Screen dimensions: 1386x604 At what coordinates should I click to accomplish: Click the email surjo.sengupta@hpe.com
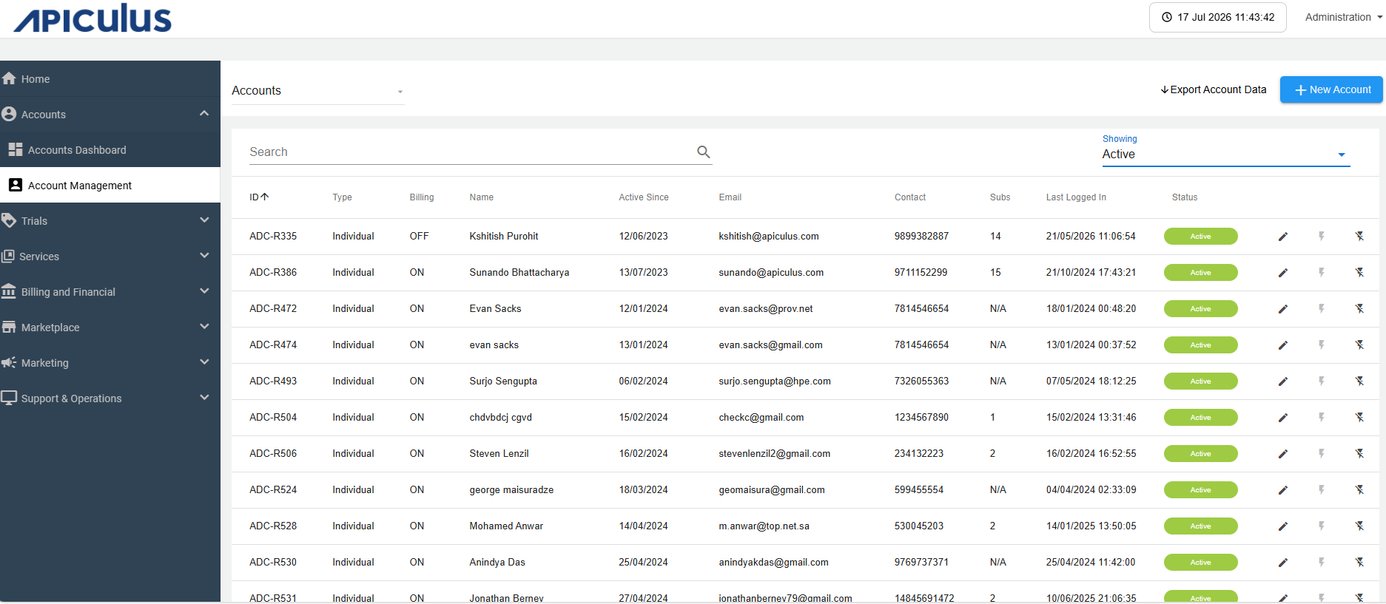point(775,381)
